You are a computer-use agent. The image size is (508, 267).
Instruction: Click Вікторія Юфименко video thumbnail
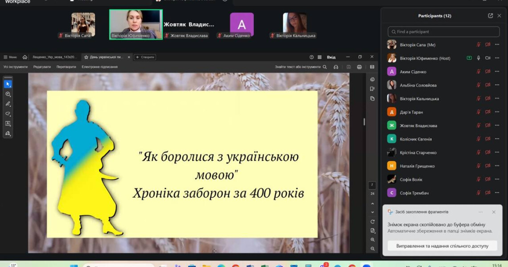136,24
